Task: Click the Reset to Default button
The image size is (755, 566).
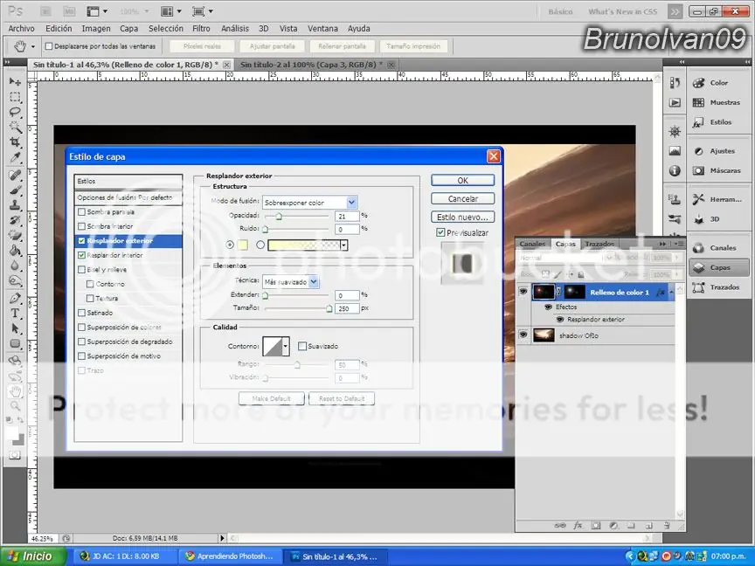Action: [342, 398]
